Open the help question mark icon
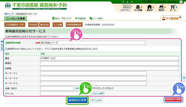This screenshot has width=186, height=107. 181,2
